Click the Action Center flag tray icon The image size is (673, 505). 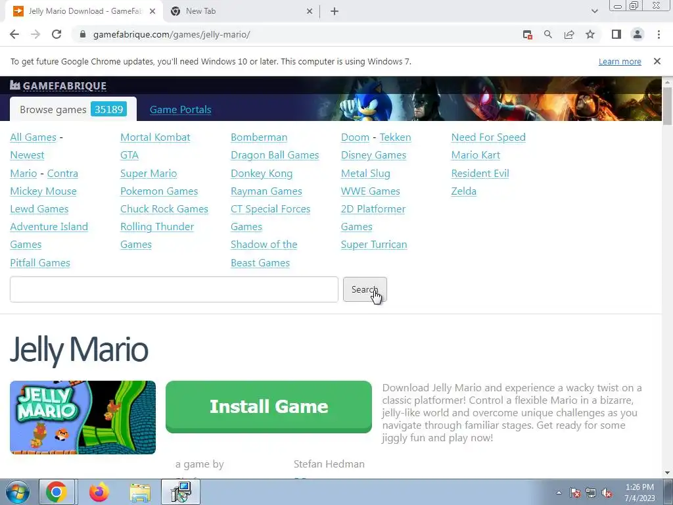coord(575,493)
